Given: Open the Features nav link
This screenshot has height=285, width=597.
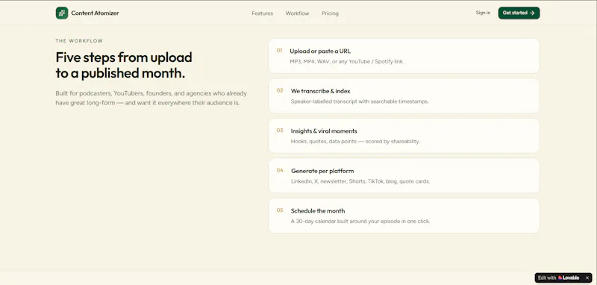Looking at the screenshot, I should point(263,13).
